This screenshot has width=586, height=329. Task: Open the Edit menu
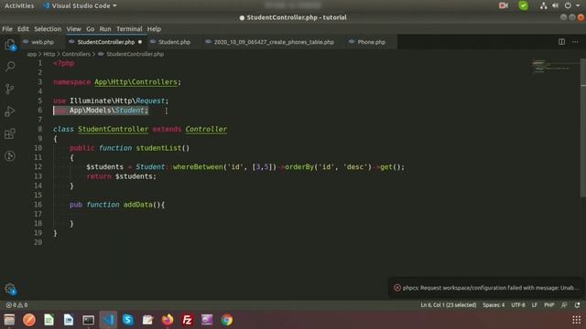(x=23, y=28)
